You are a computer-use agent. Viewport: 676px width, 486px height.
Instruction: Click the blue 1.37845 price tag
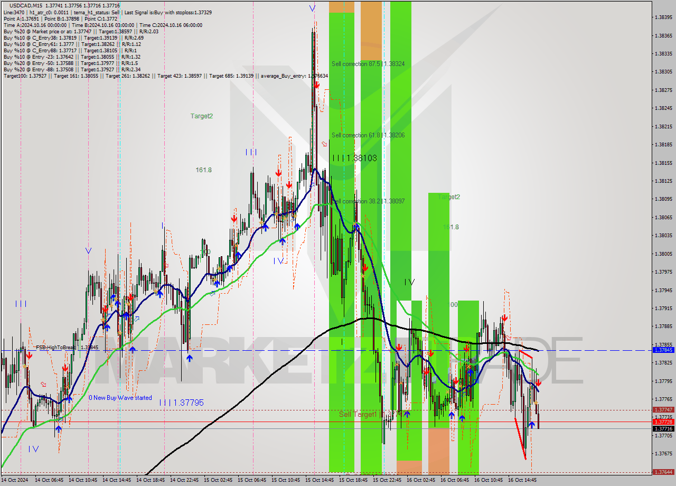(x=663, y=350)
